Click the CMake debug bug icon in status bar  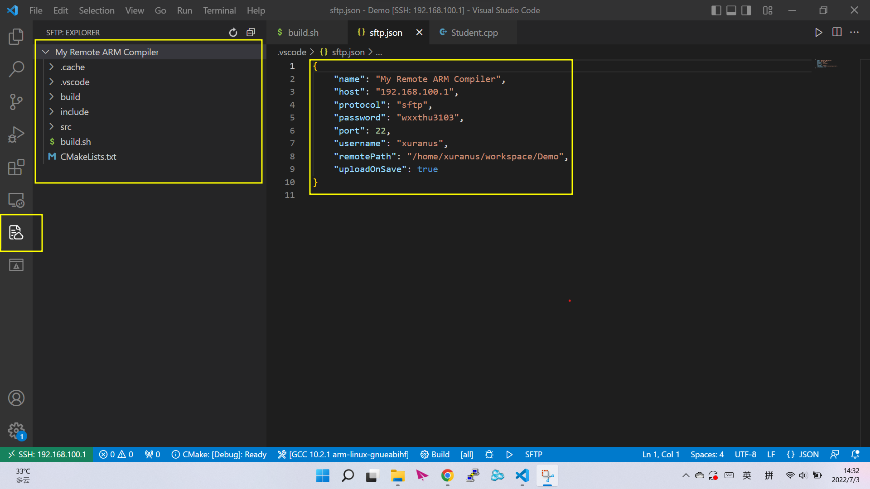point(489,455)
